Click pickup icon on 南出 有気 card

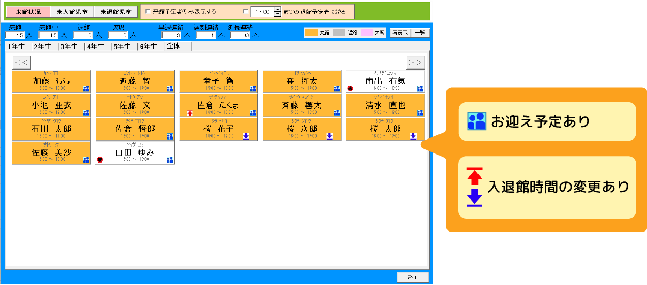(420, 89)
